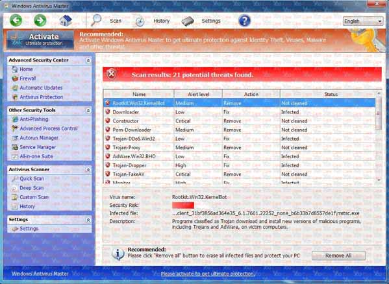Select the Rootkit.Win32.KernelBot row
The width and height of the screenshot is (389, 284).
240,103
